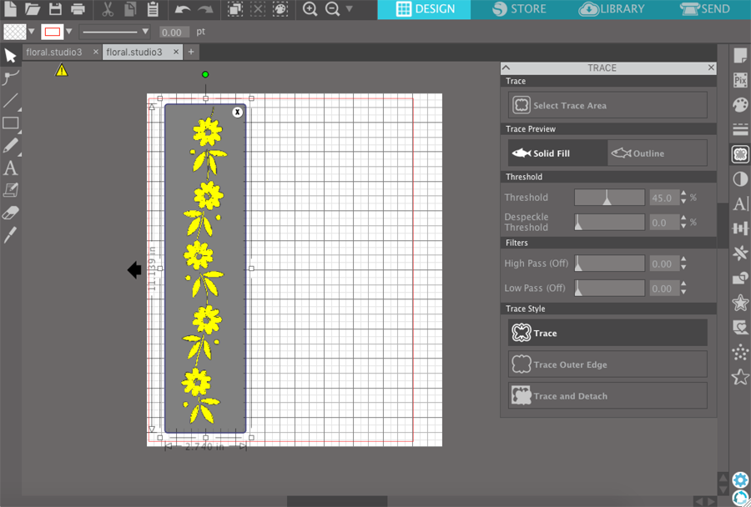Click red line color swatch

point(53,32)
